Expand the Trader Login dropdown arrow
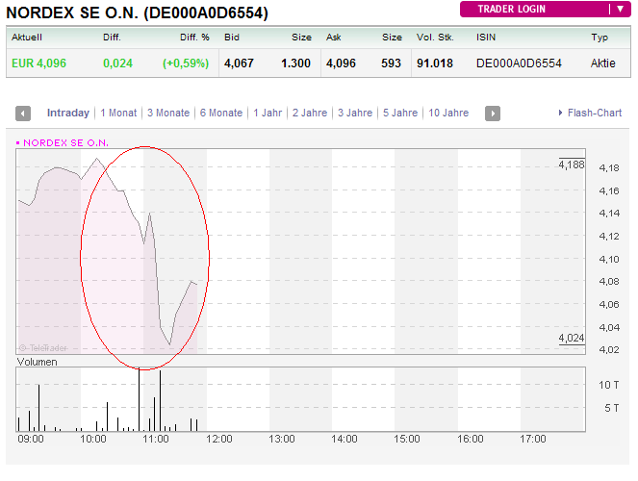Image resolution: width=638 pixels, height=481 pixels. coord(617,10)
